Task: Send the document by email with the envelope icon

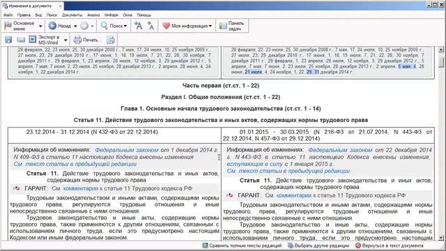Action: click(21, 40)
